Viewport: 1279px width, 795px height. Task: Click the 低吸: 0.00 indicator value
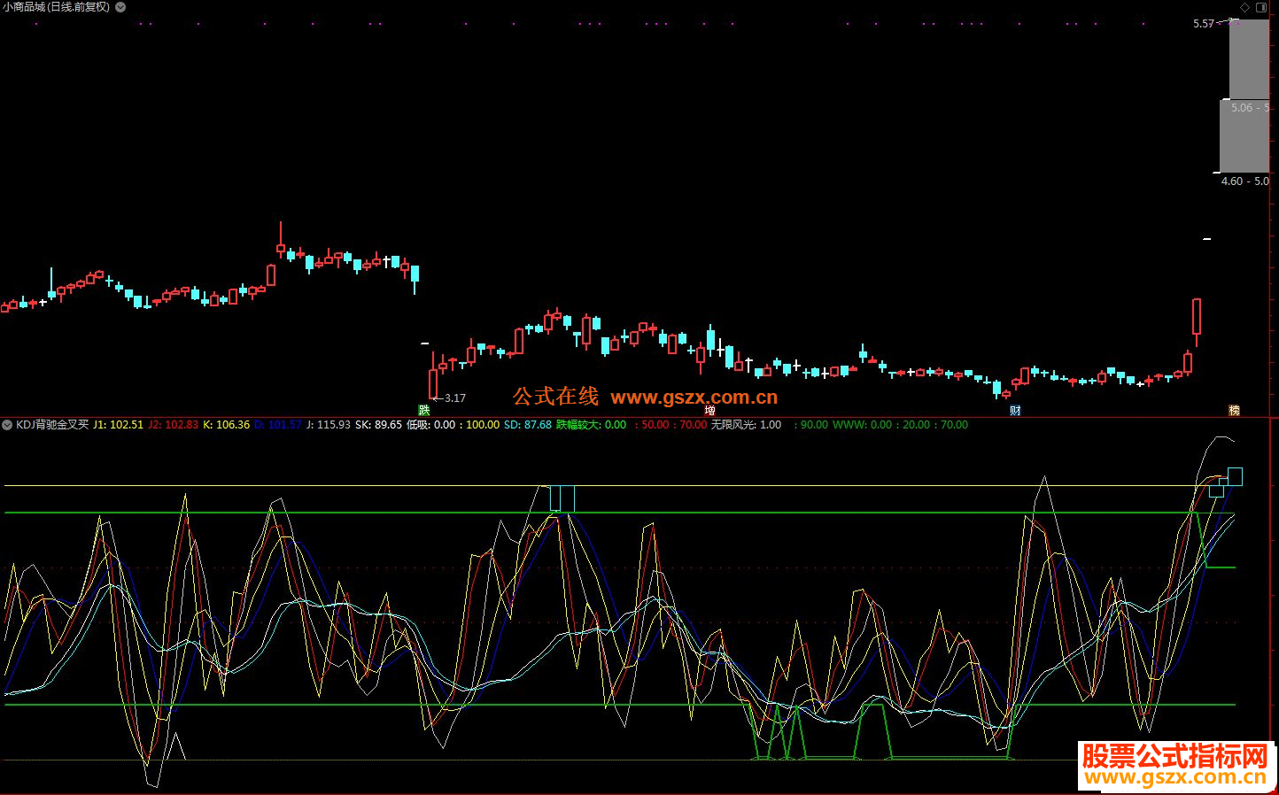point(430,425)
